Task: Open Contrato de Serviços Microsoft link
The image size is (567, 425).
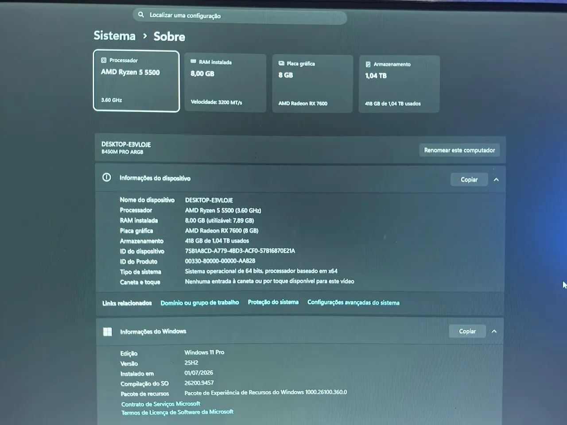Action: point(161,404)
